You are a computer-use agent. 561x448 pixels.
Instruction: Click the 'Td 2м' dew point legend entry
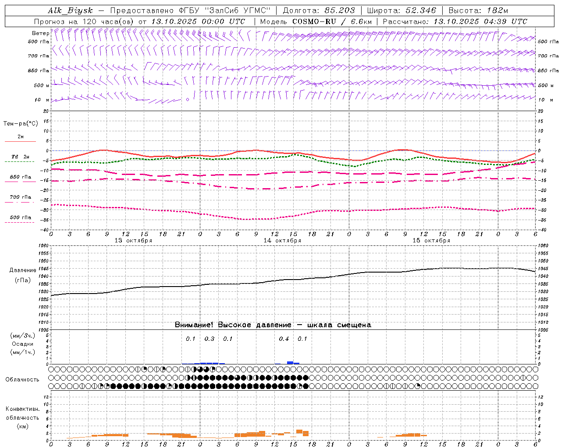click(20, 157)
